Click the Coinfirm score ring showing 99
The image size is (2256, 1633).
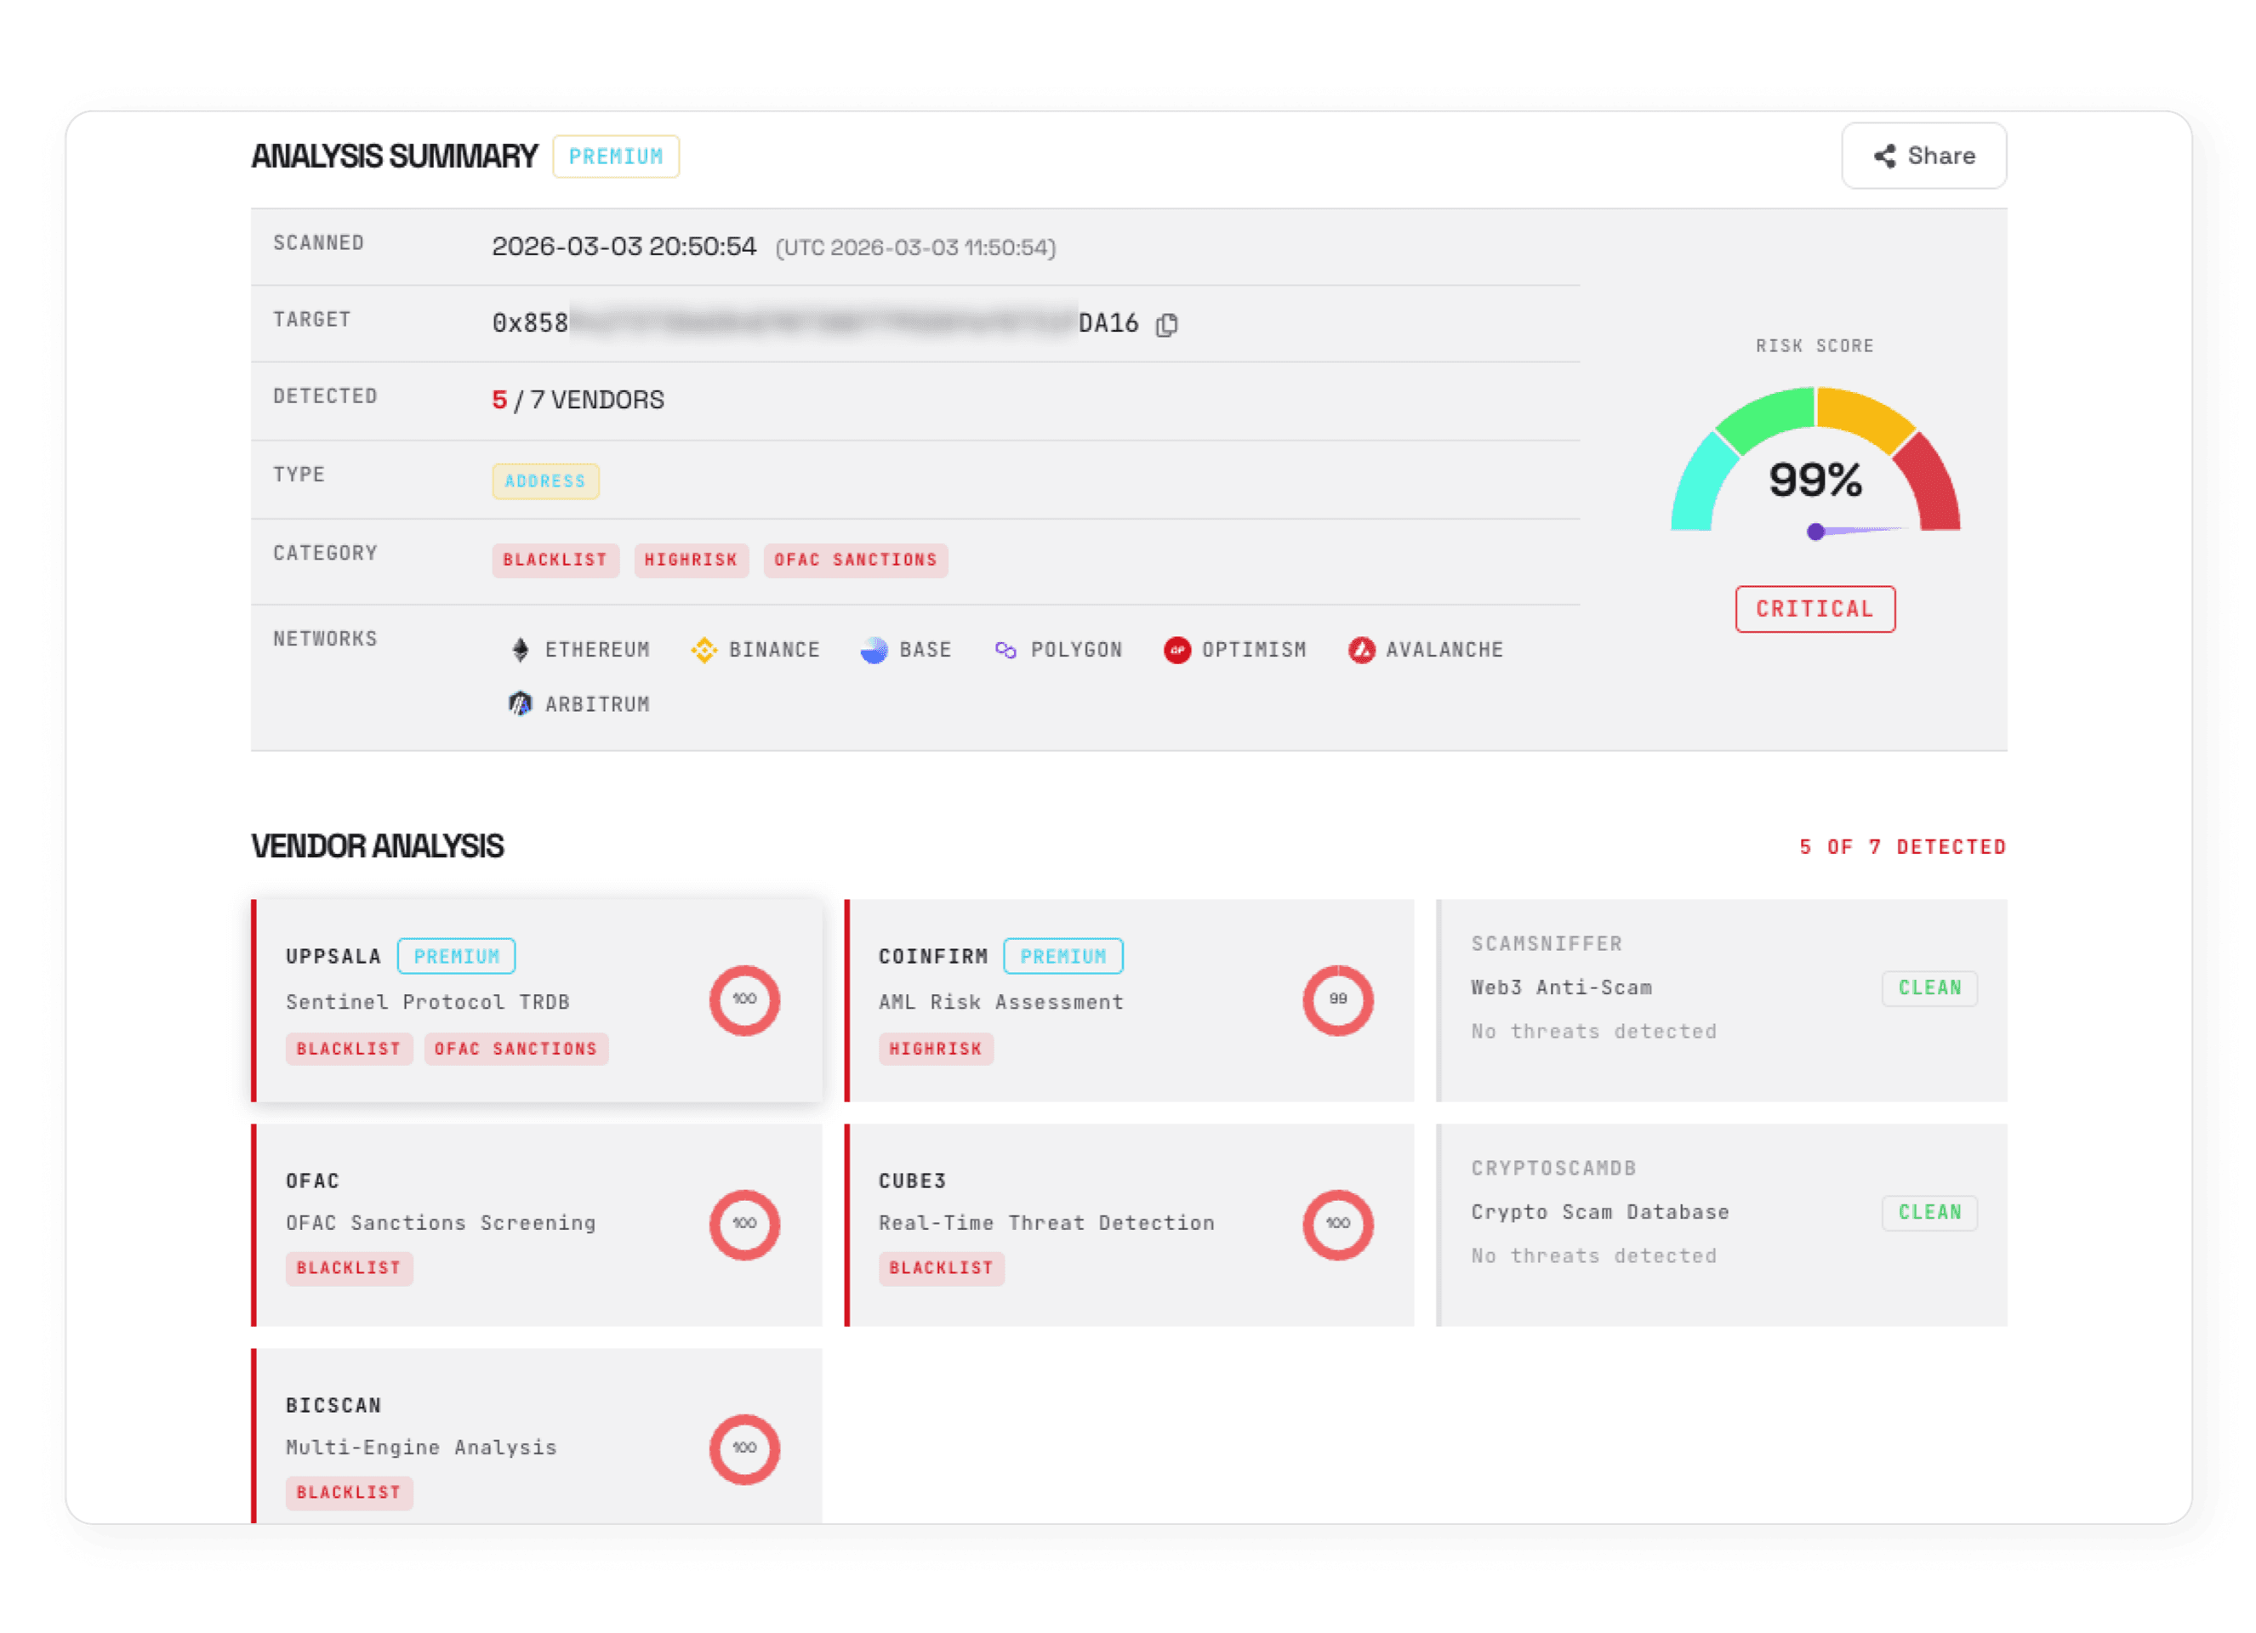coord(1338,1000)
